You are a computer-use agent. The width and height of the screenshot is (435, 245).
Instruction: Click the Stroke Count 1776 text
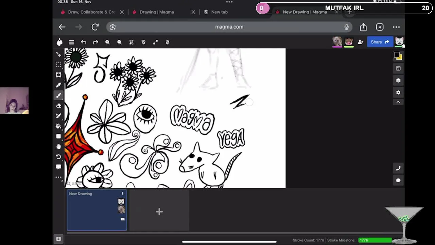pyautogui.click(x=308, y=240)
